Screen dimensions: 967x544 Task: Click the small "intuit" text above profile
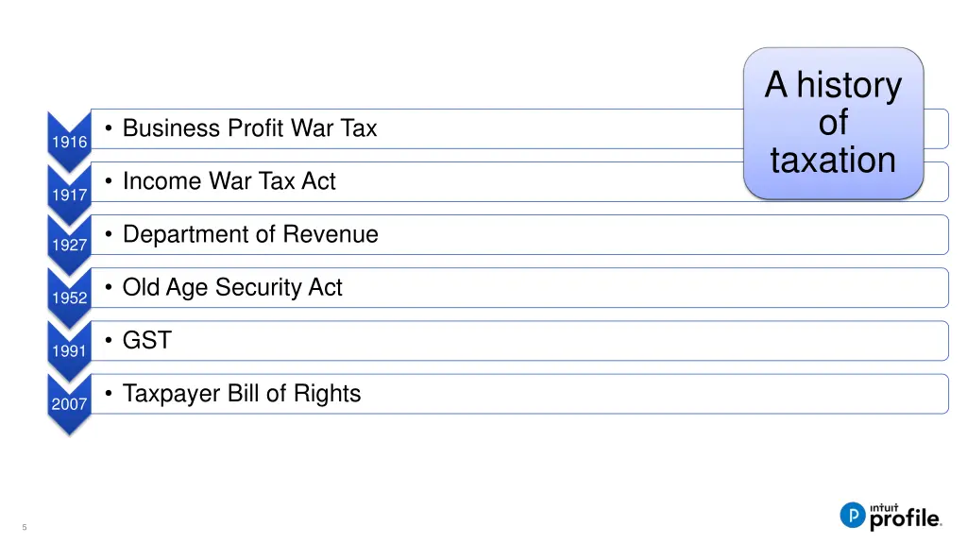(x=887, y=502)
